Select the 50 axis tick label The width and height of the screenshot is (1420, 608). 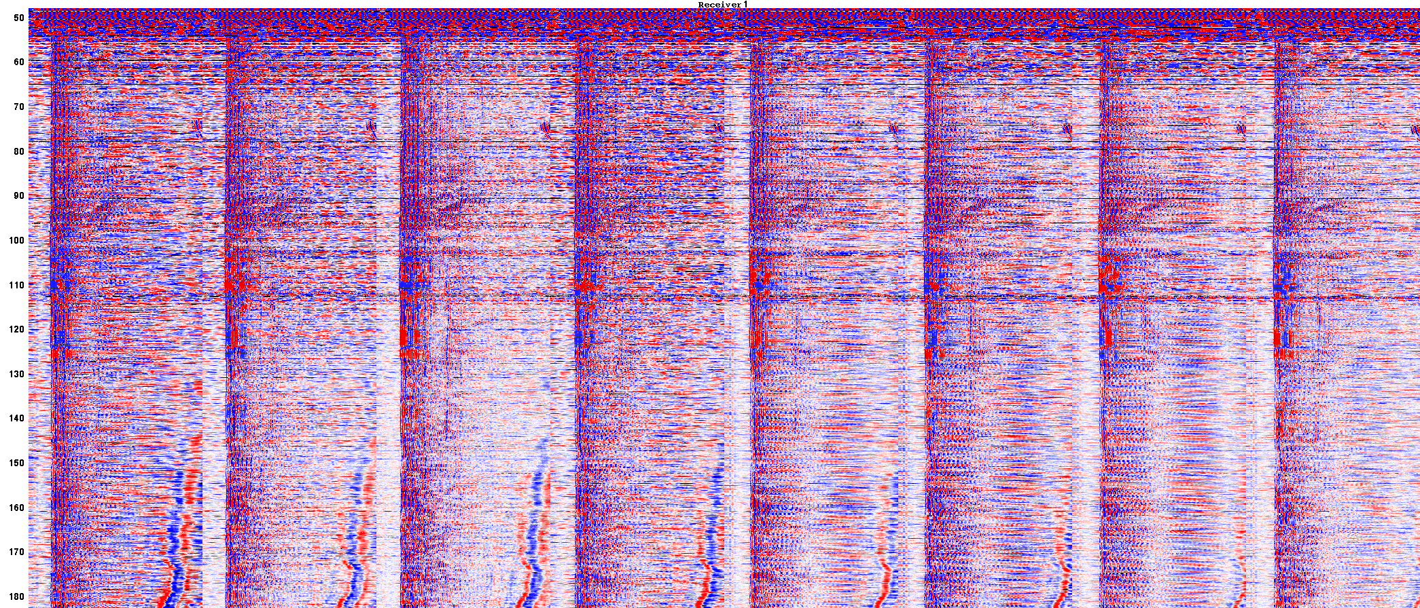pos(18,18)
